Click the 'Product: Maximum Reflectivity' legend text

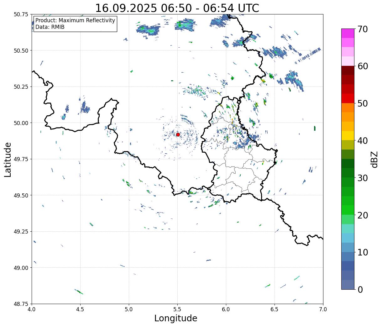75,20
